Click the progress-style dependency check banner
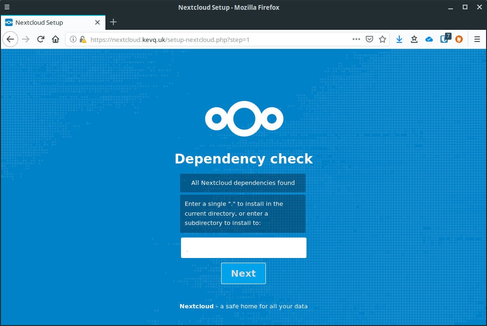 click(243, 183)
